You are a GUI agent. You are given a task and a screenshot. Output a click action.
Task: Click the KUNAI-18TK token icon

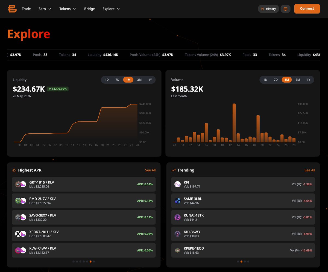coord(178,217)
